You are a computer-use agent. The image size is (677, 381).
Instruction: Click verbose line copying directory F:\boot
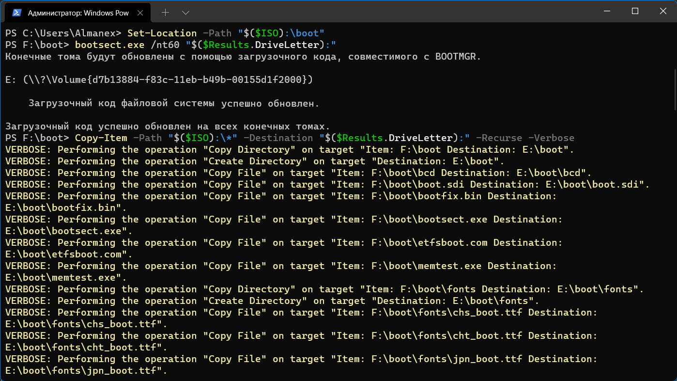pyautogui.click(x=290, y=149)
